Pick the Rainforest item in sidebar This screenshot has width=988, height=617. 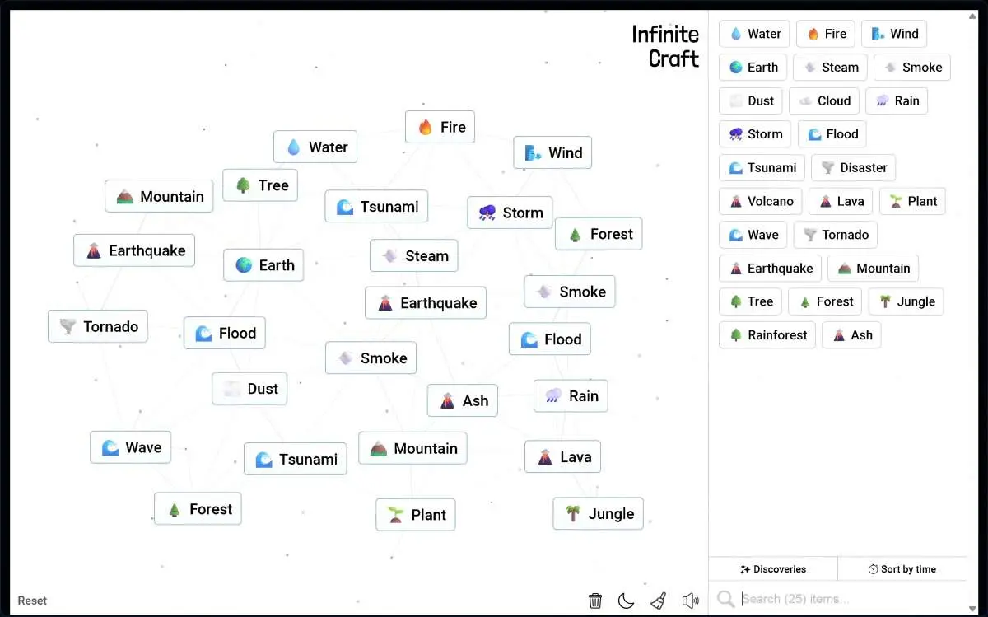tap(767, 335)
